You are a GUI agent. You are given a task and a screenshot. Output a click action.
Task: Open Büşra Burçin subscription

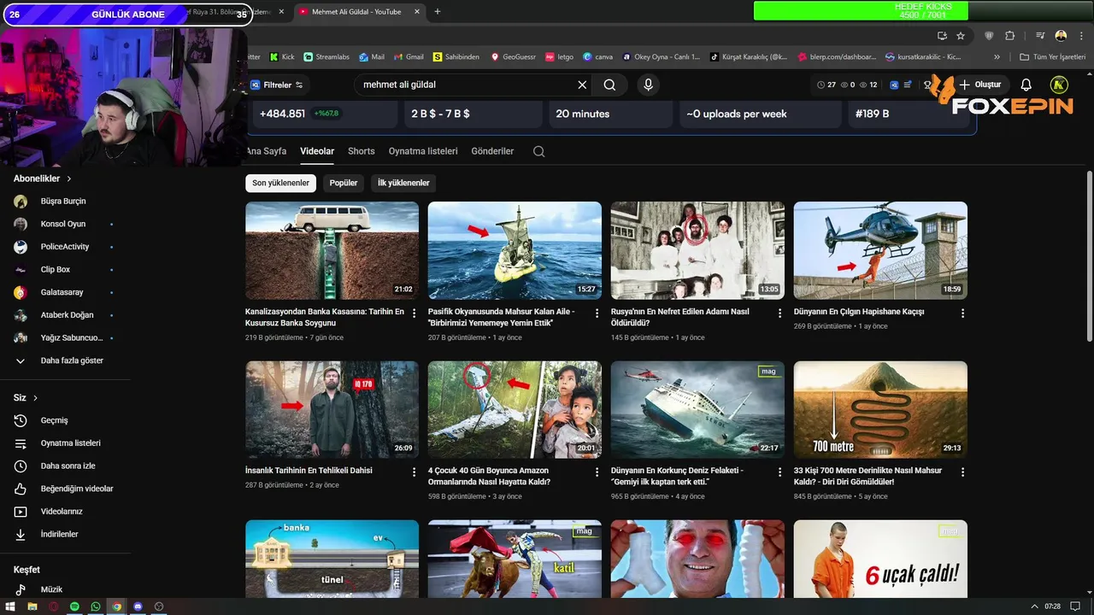click(x=65, y=202)
